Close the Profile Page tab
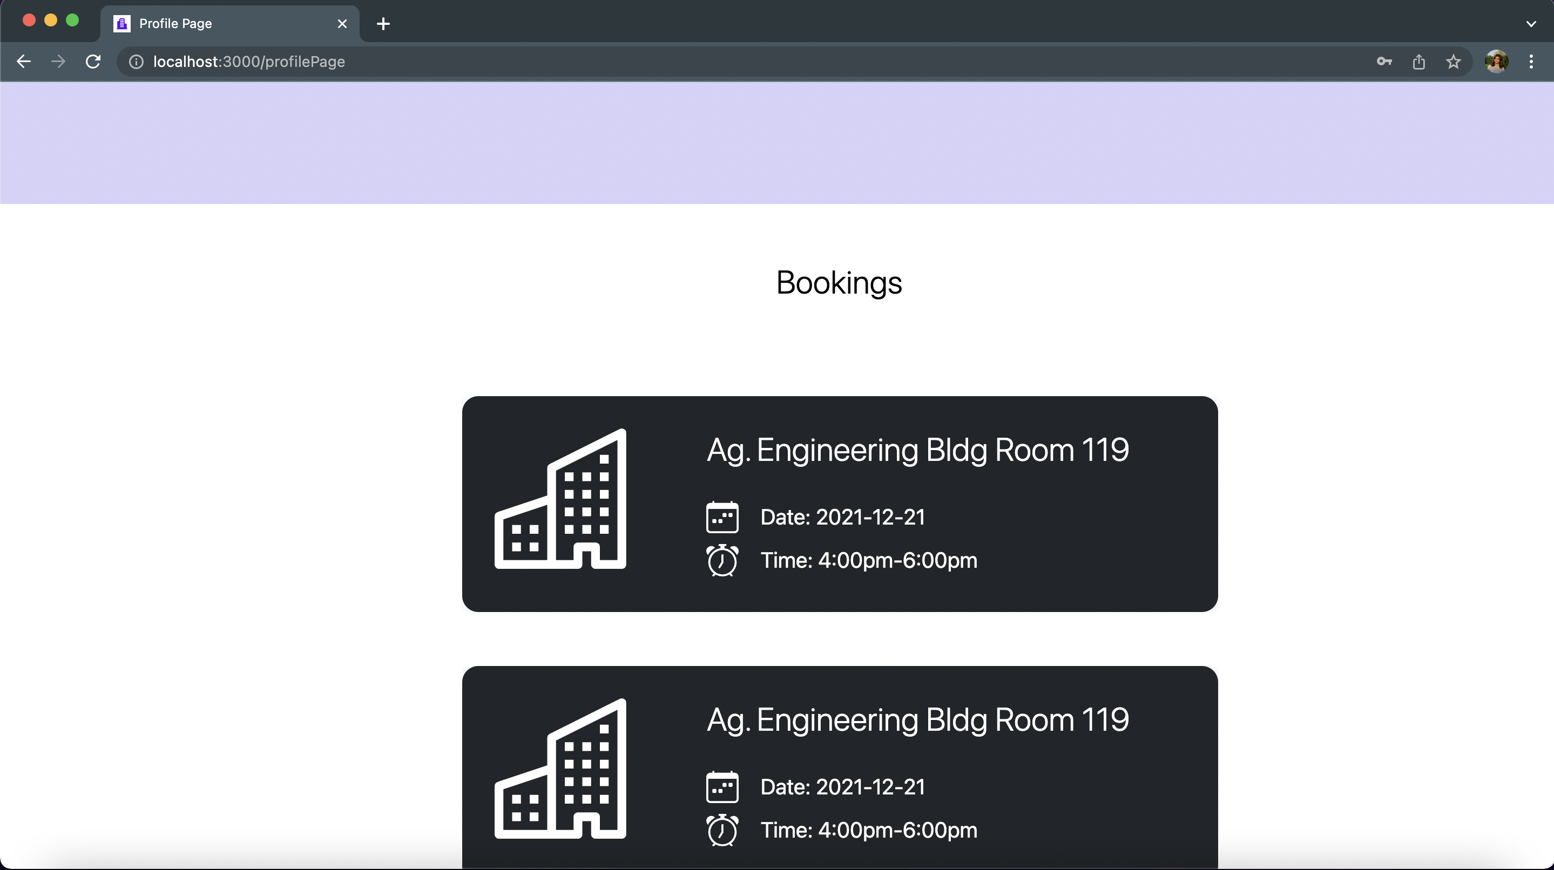This screenshot has height=870, width=1554. point(342,24)
